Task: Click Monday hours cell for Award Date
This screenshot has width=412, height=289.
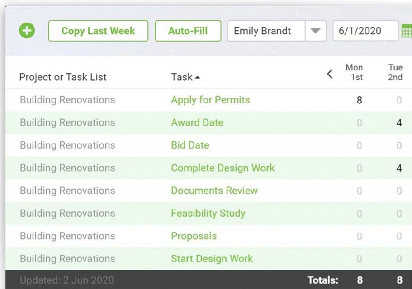Action: (359, 123)
